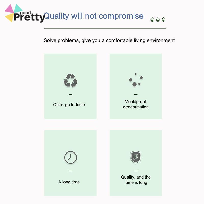This screenshot has width=204, height=204.
Task: Click the middle water drop icon
Action: coord(158,19)
